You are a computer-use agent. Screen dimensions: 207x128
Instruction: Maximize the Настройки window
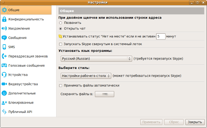[x=198, y=2]
